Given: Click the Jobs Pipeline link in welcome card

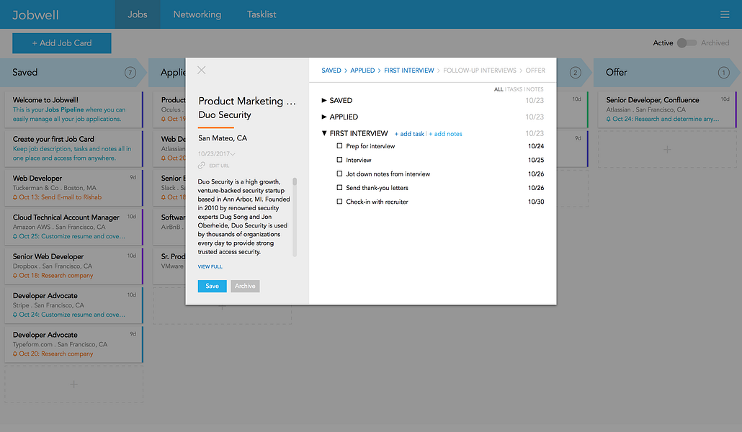Looking at the screenshot, I should pyautogui.click(x=64, y=109).
